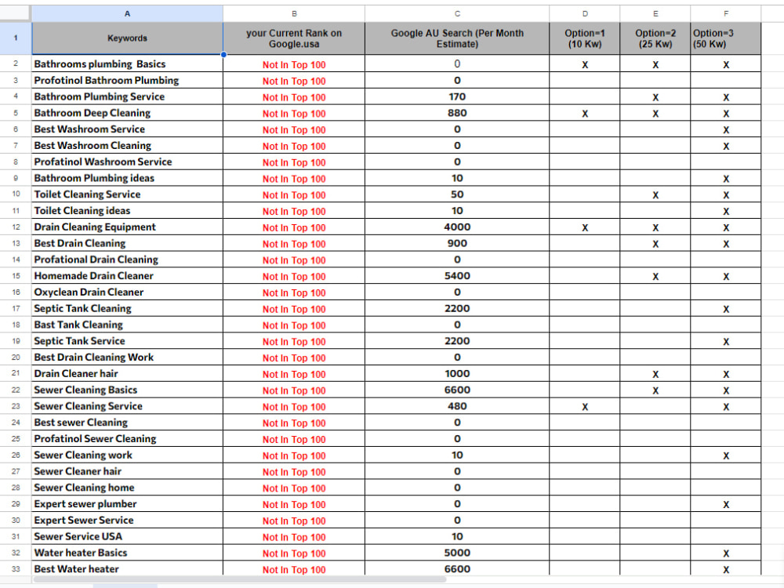Click row number 12 header
The width and height of the screenshot is (784, 588).
tap(16, 227)
